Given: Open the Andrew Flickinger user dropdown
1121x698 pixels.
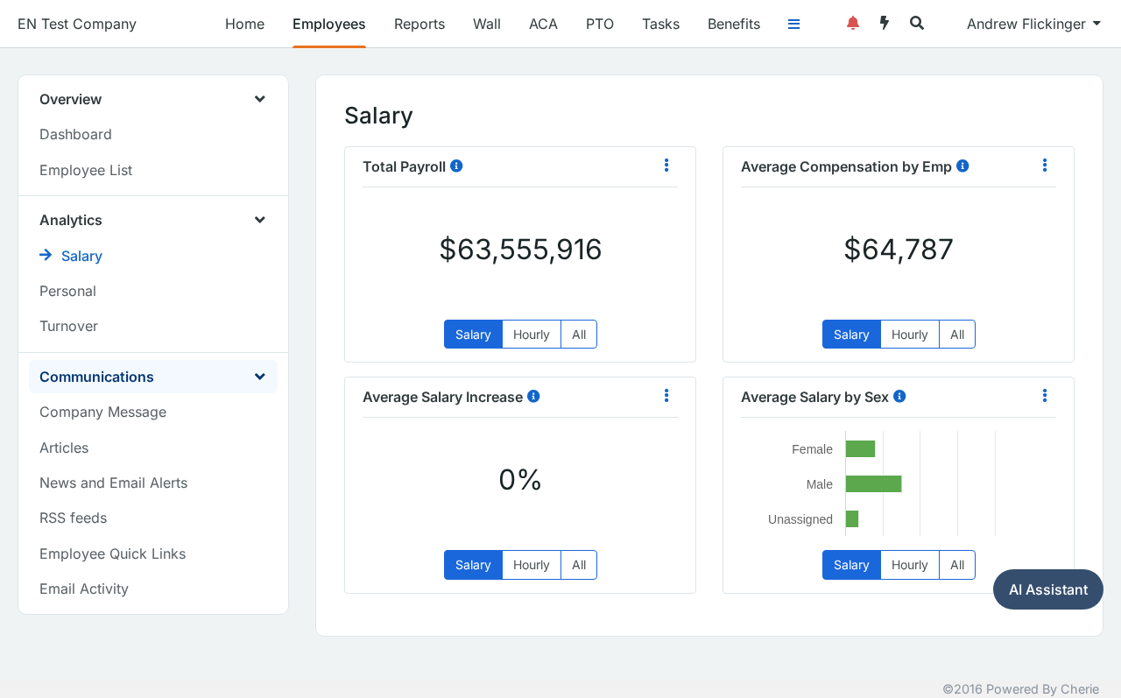Looking at the screenshot, I should 1033,24.
